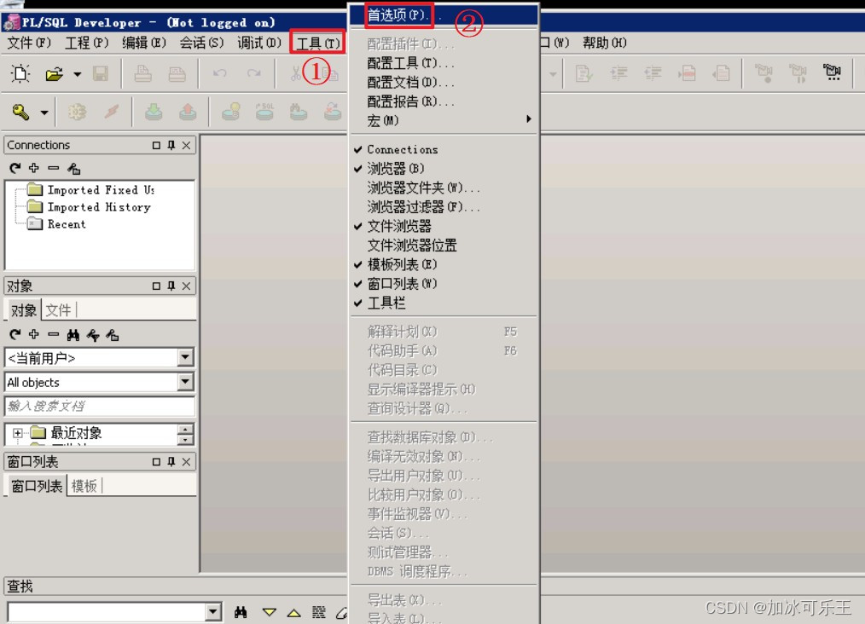Toggle the 工具栏 checked menu item
Screen dimensions: 865x624
tap(386, 303)
